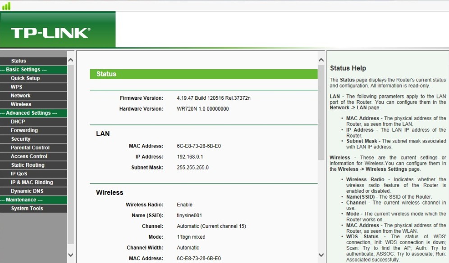The image size is (449, 263).
Task: Click the LAN IP address 192.168.0.1
Action: click(190, 157)
